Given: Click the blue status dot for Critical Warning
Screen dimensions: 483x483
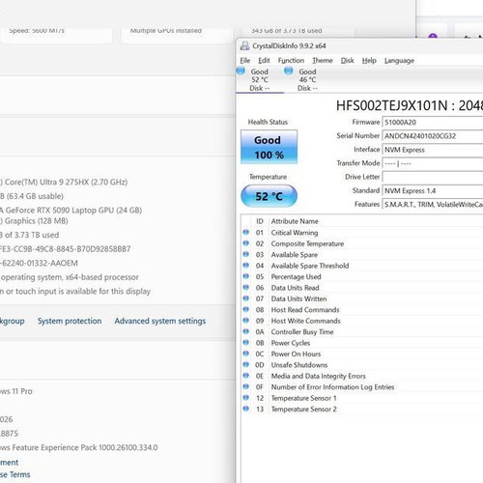Looking at the screenshot, I should pos(246,232).
